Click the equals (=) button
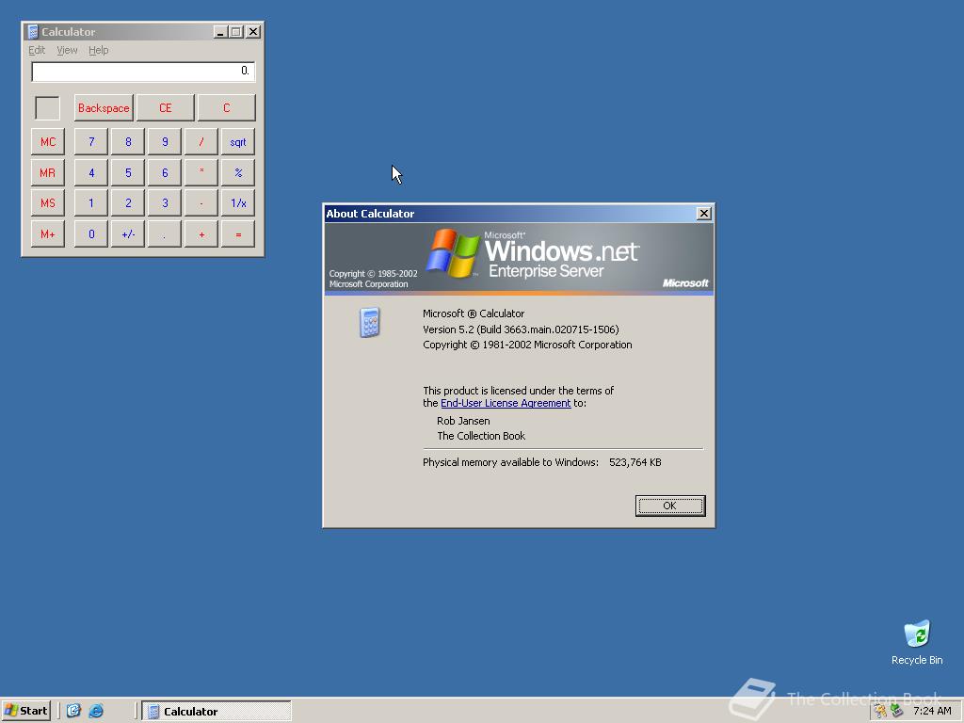Viewport: 964px width, 723px height. tap(238, 234)
